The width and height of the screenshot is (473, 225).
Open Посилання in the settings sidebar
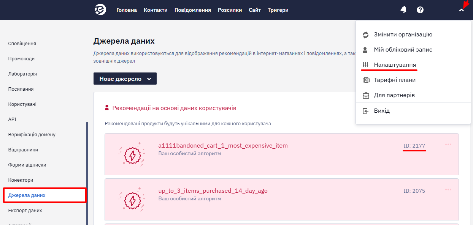coord(21,89)
